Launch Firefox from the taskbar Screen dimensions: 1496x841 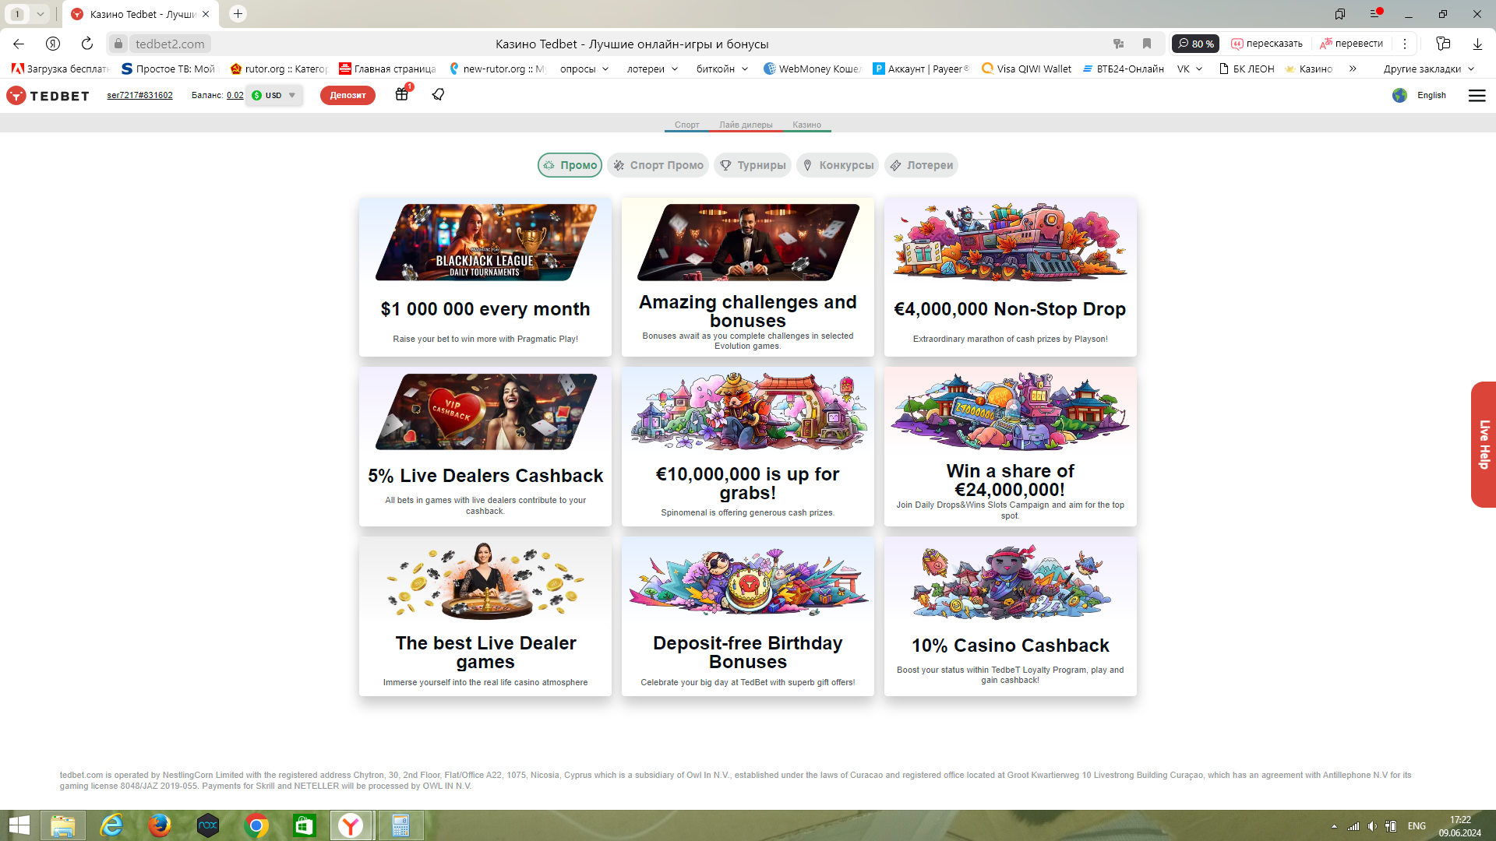[x=160, y=825]
